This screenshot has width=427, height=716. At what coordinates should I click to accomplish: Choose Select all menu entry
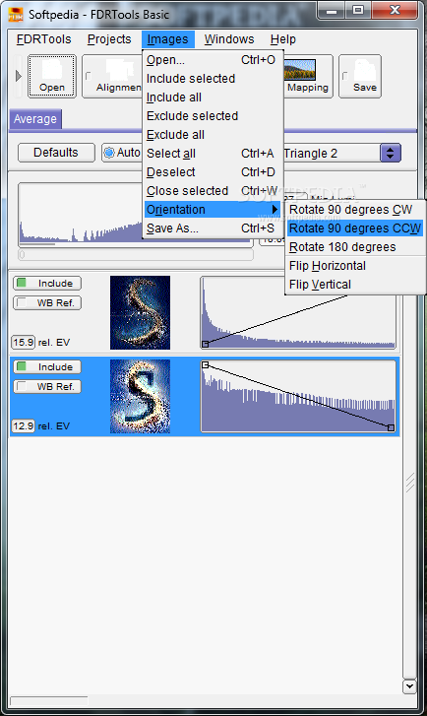pos(213,154)
